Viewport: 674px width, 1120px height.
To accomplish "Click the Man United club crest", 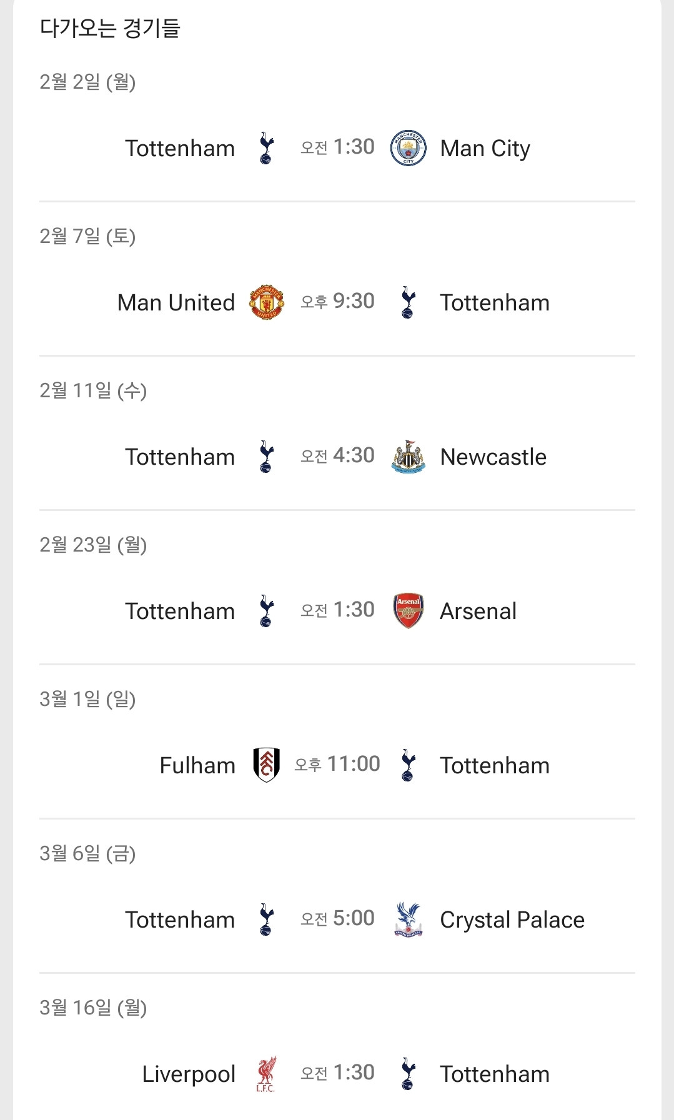I will pos(267,302).
